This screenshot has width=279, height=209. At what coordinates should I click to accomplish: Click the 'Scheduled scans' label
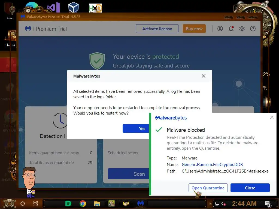(x=123, y=153)
